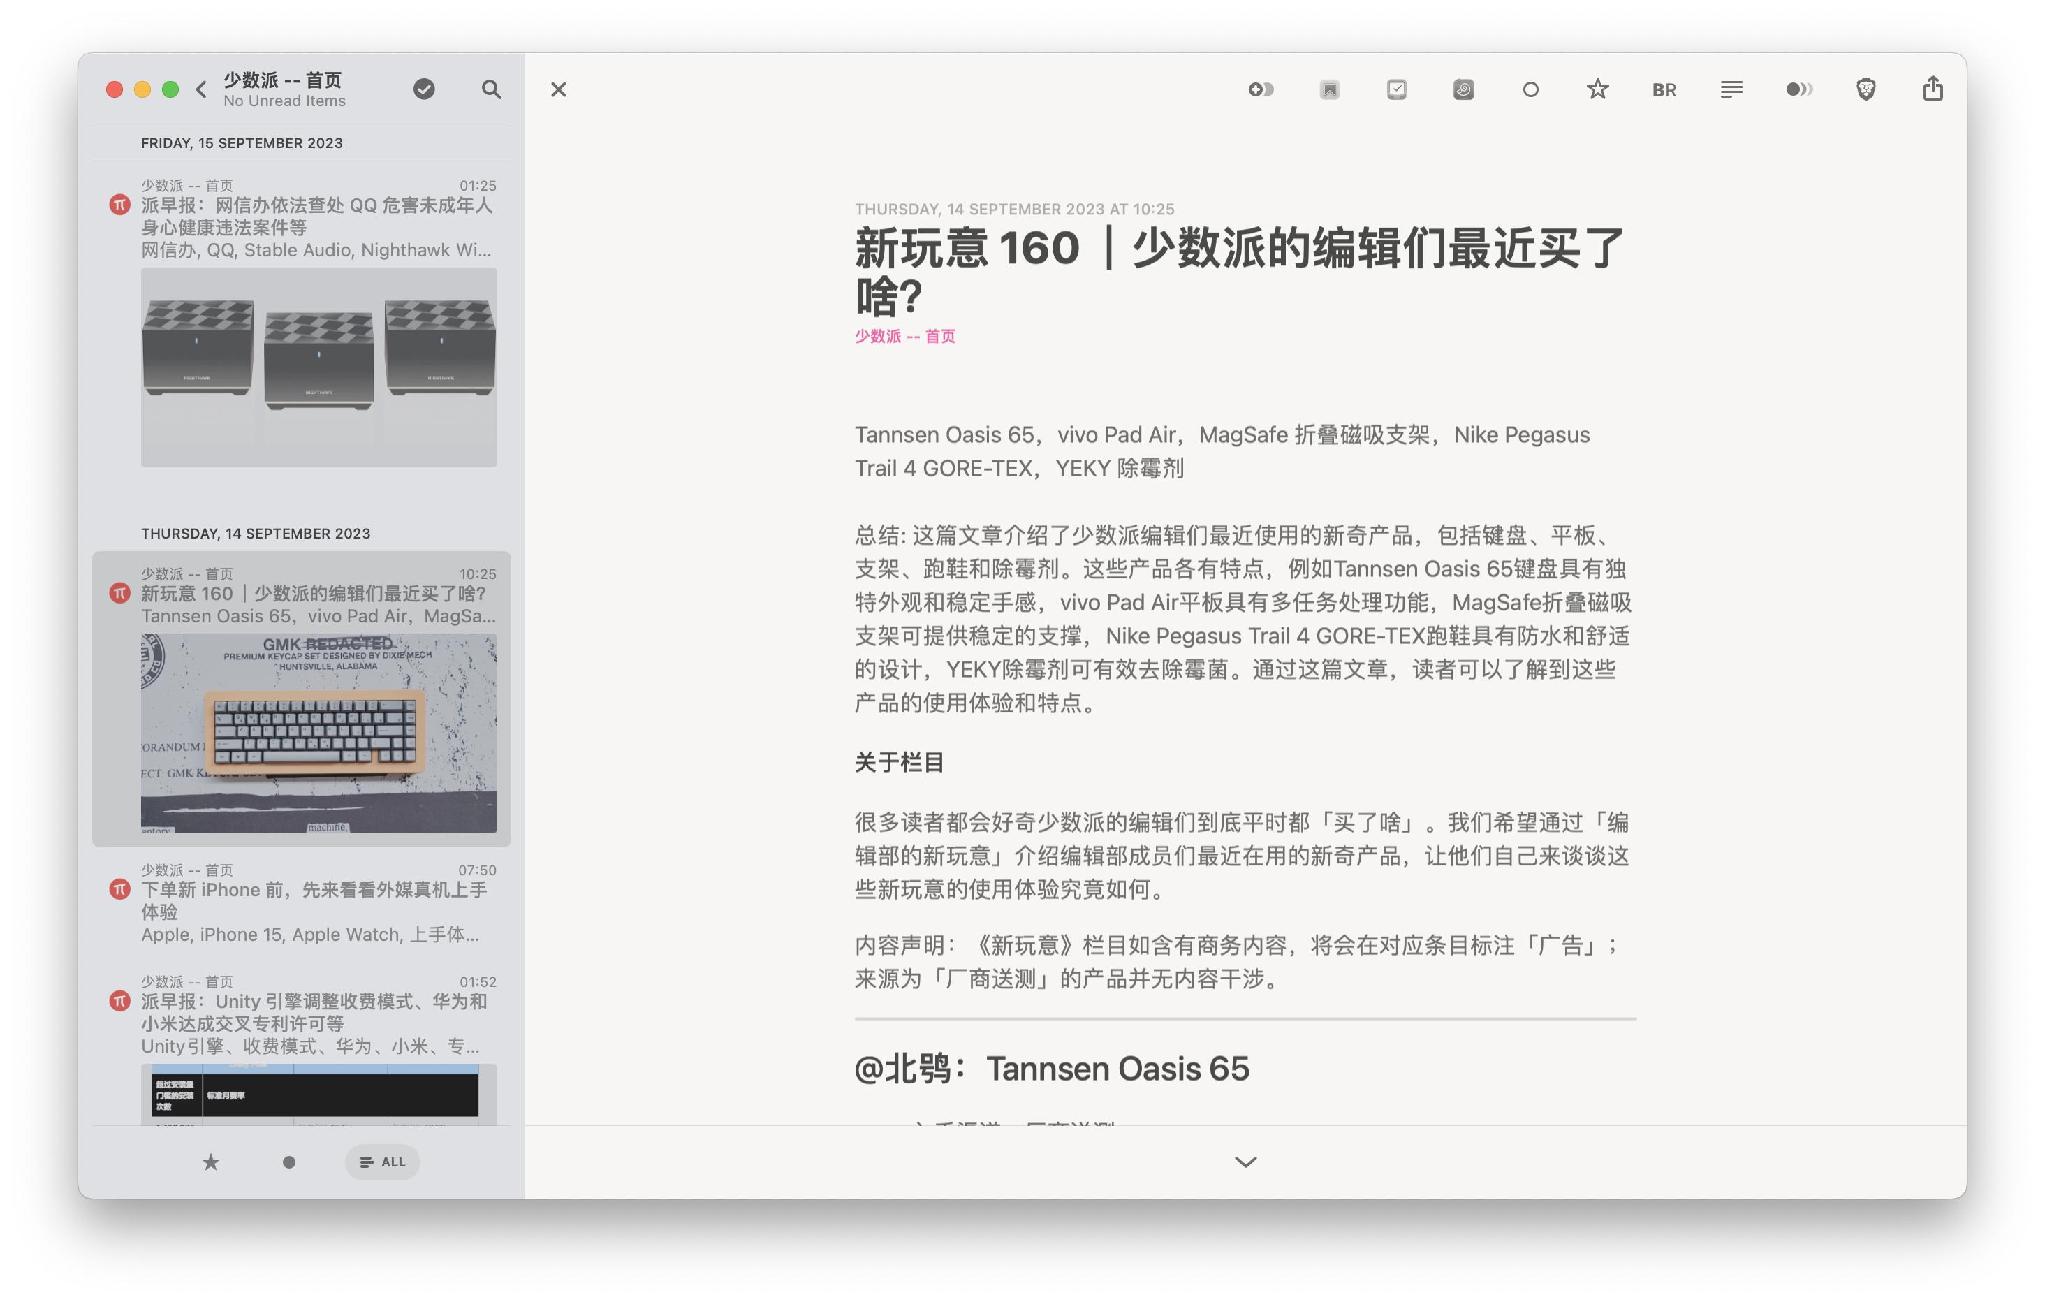This screenshot has height=1302, width=2045.
Task: Click the spiral shell app icon
Action: [1463, 89]
